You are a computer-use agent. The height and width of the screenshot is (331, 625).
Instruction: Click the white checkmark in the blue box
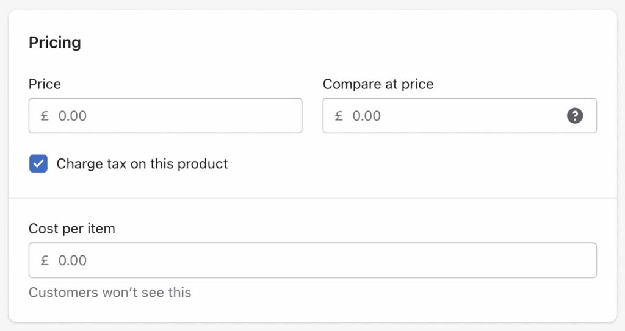[38, 164]
